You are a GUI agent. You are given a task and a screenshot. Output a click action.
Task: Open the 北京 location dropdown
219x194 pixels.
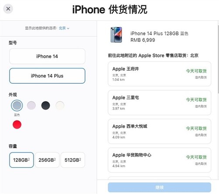[x=64, y=28]
